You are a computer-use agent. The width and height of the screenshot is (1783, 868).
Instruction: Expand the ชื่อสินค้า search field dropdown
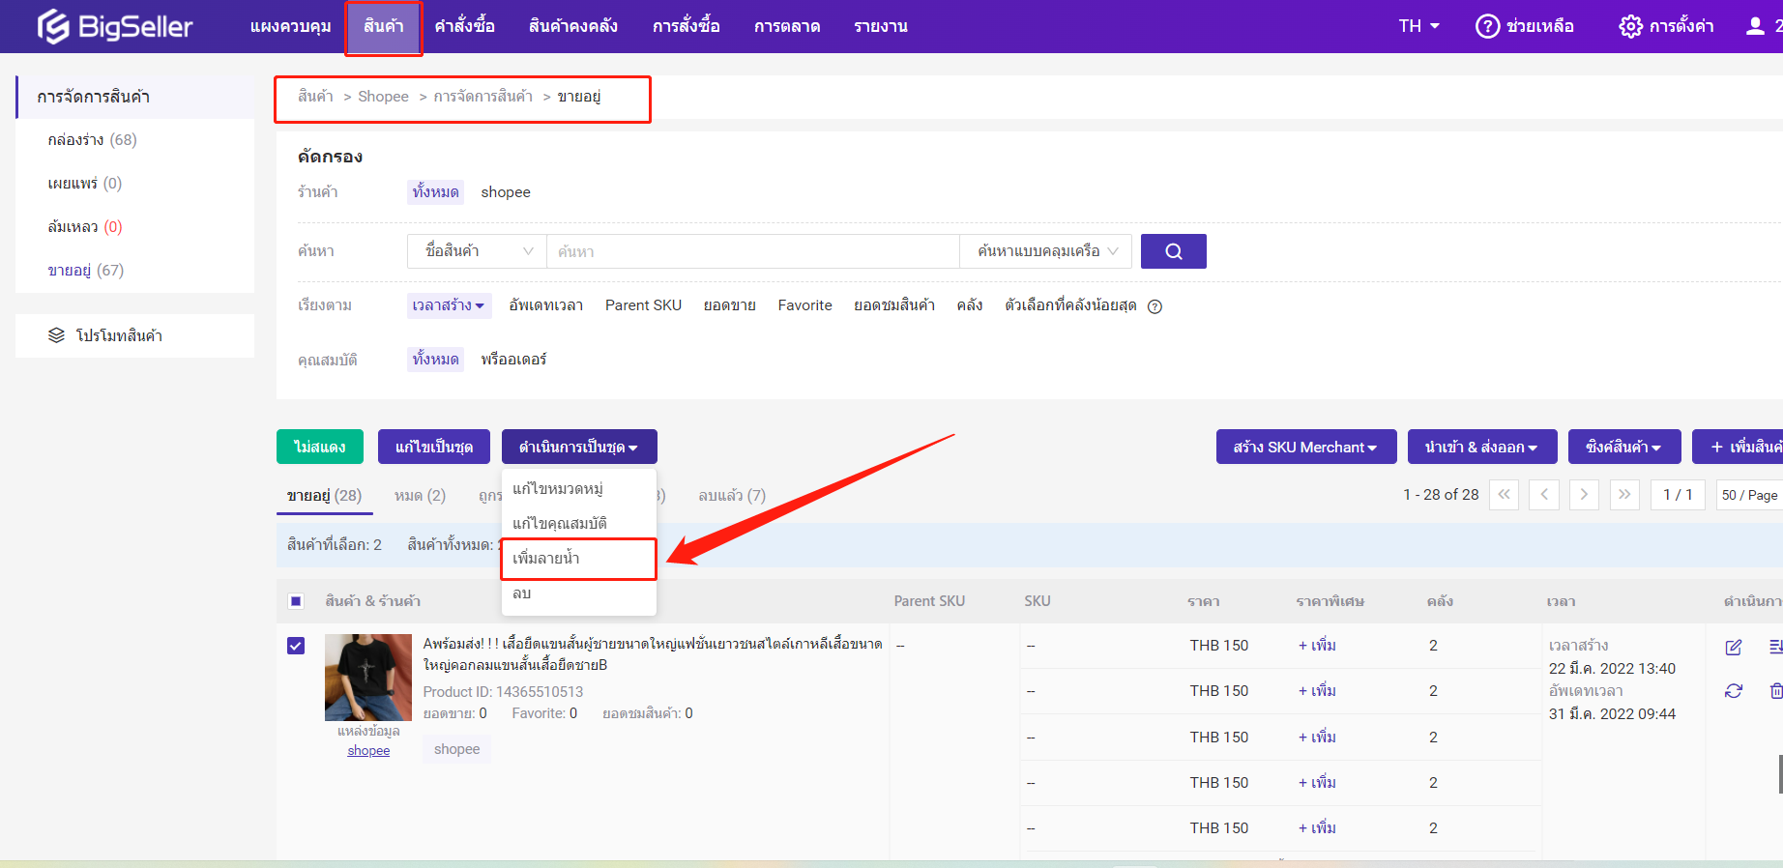tap(478, 251)
